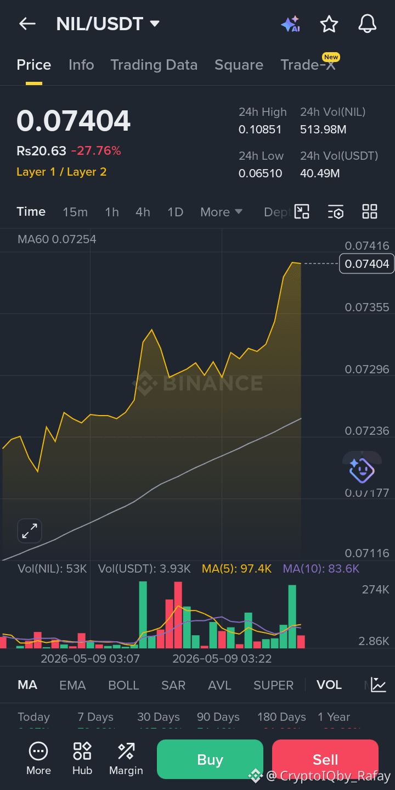Tap the 24h Vol(NIL) 513.98M value
395x790 pixels.
[323, 130]
